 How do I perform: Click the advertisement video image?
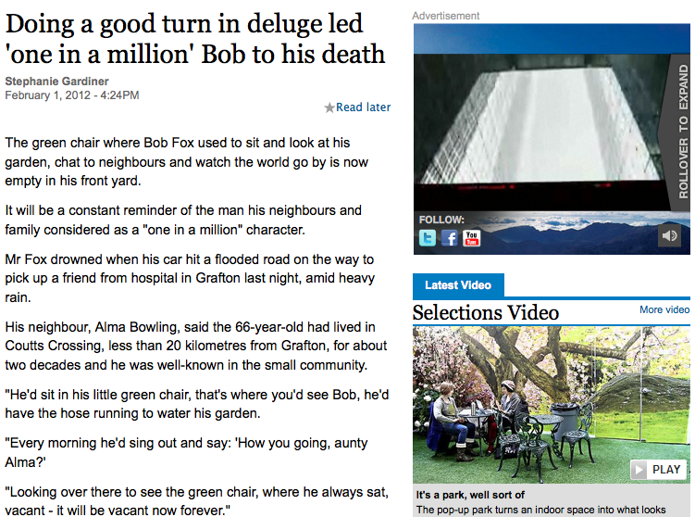click(x=540, y=132)
